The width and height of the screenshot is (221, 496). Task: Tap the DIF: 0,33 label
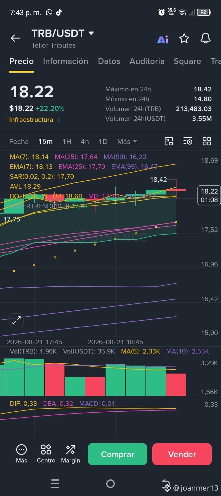pyautogui.click(x=23, y=404)
